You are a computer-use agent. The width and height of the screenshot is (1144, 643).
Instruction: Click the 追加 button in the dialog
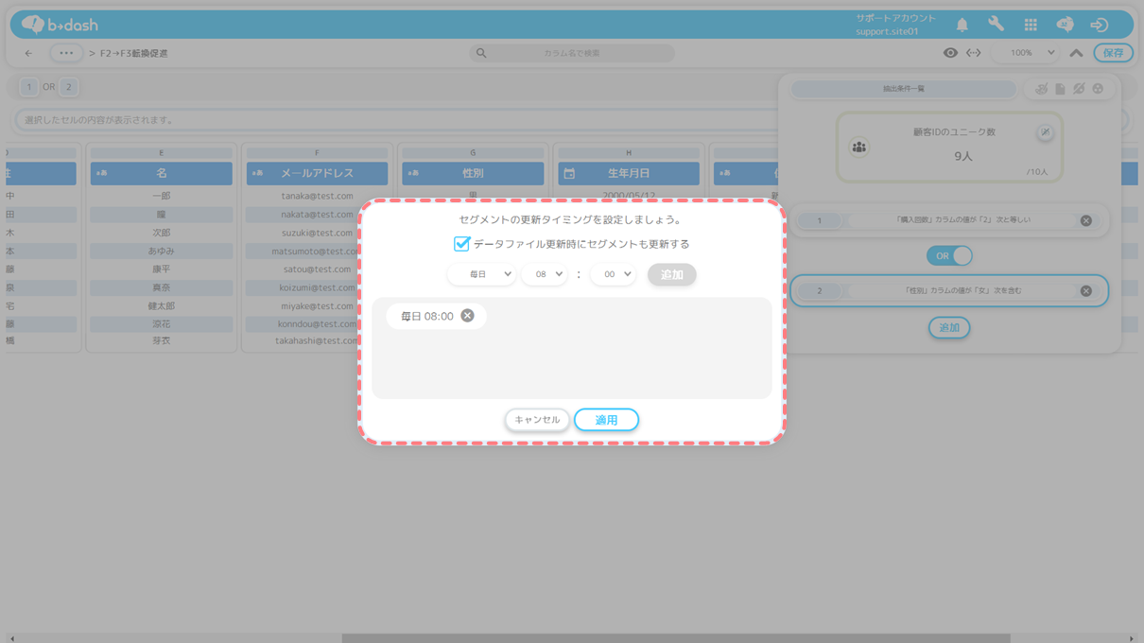click(671, 274)
